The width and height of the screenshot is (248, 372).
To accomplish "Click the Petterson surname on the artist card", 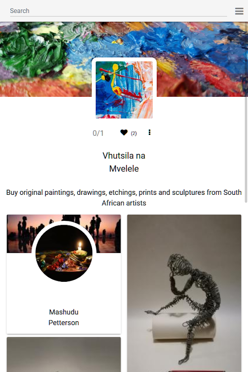I will point(64,323).
